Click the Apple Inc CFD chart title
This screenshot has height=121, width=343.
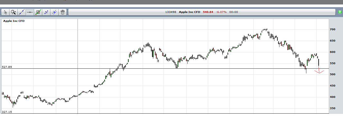pyautogui.click(x=14, y=21)
